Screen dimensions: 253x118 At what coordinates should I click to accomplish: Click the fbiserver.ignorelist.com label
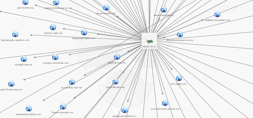[x=63, y=112]
